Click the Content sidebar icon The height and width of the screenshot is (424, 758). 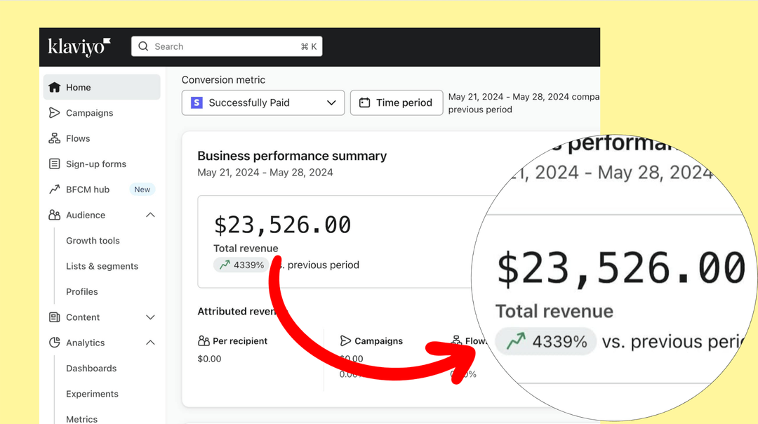54,317
